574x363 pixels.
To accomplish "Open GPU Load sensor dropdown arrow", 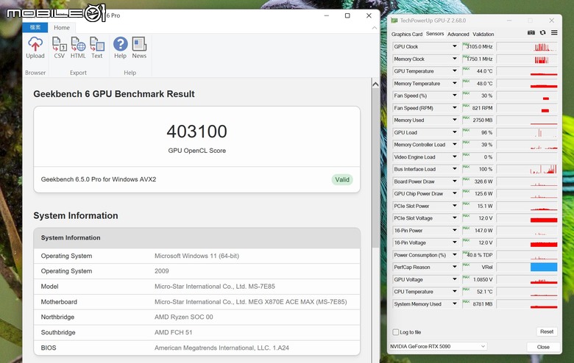I will 455,132.
